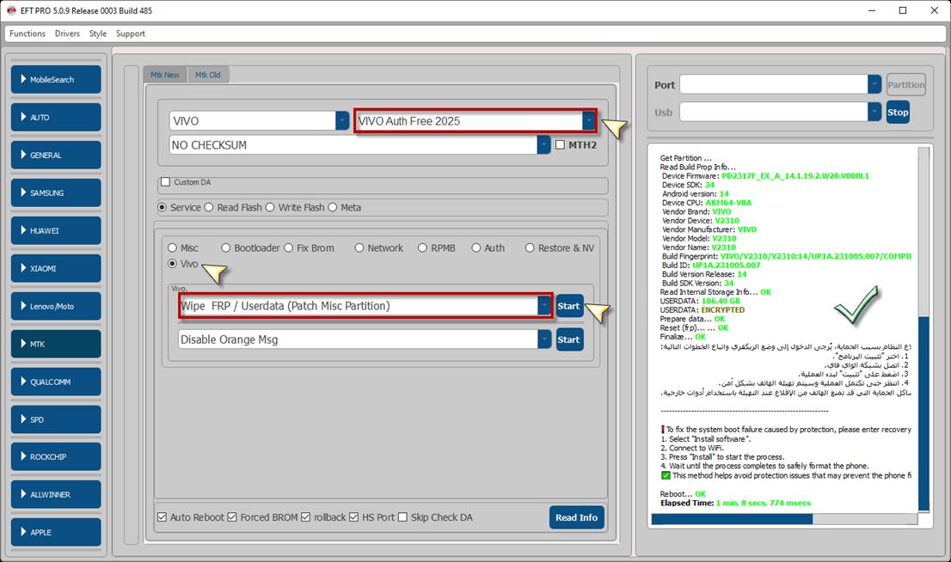
Task: Select the Write Flash radio button
Action: point(270,207)
